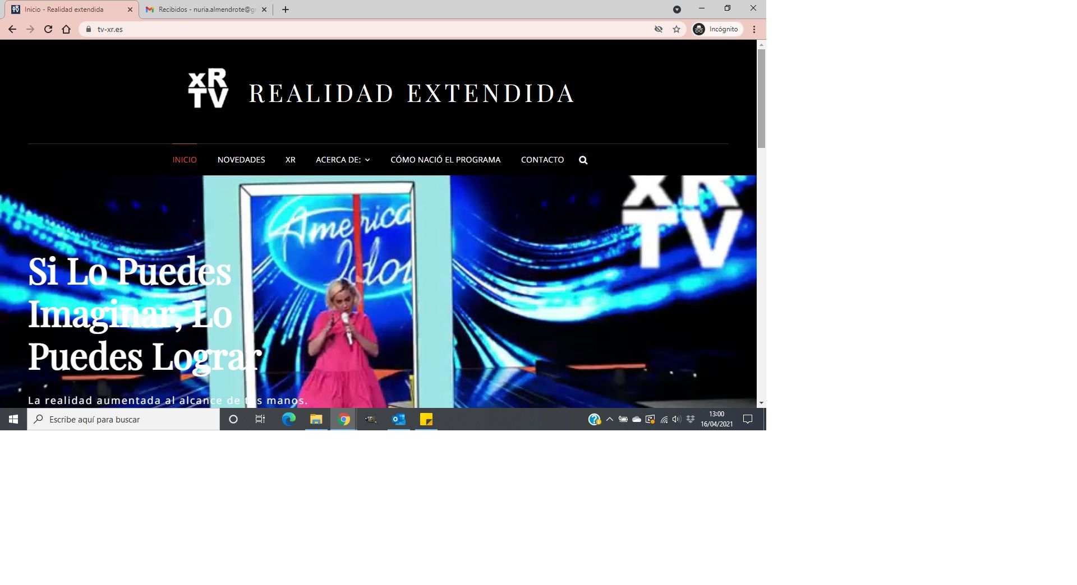Expand hidden system tray icons chevron
Screen dimensions: 1077x585
coord(610,419)
